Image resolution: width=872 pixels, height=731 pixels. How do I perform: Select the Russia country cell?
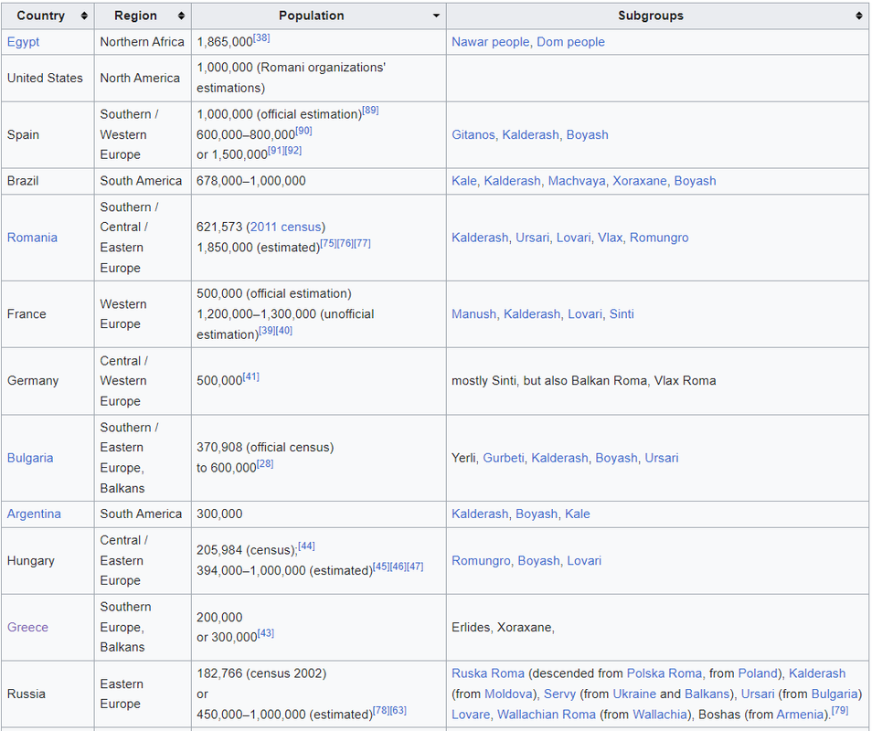(48, 694)
